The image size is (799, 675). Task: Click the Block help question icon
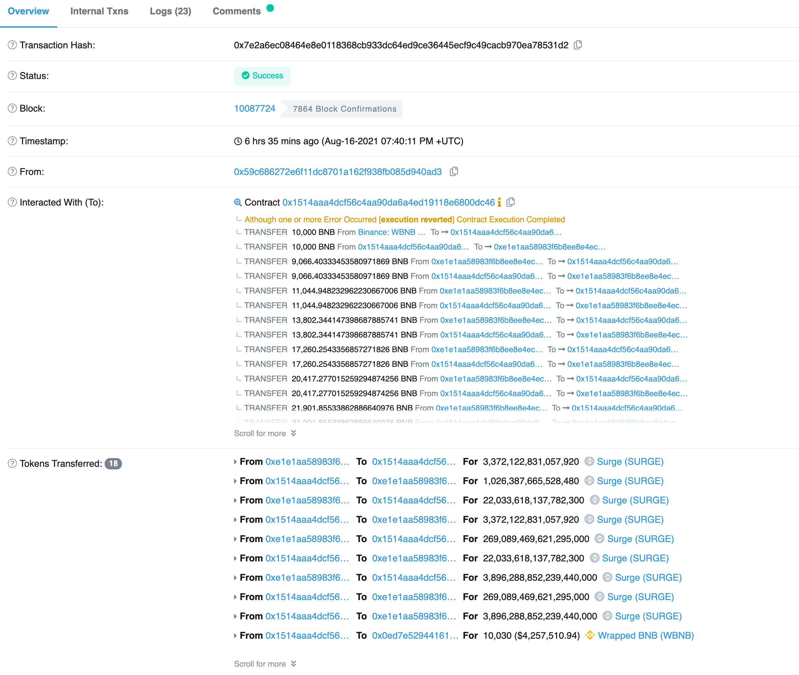(12, 108)
